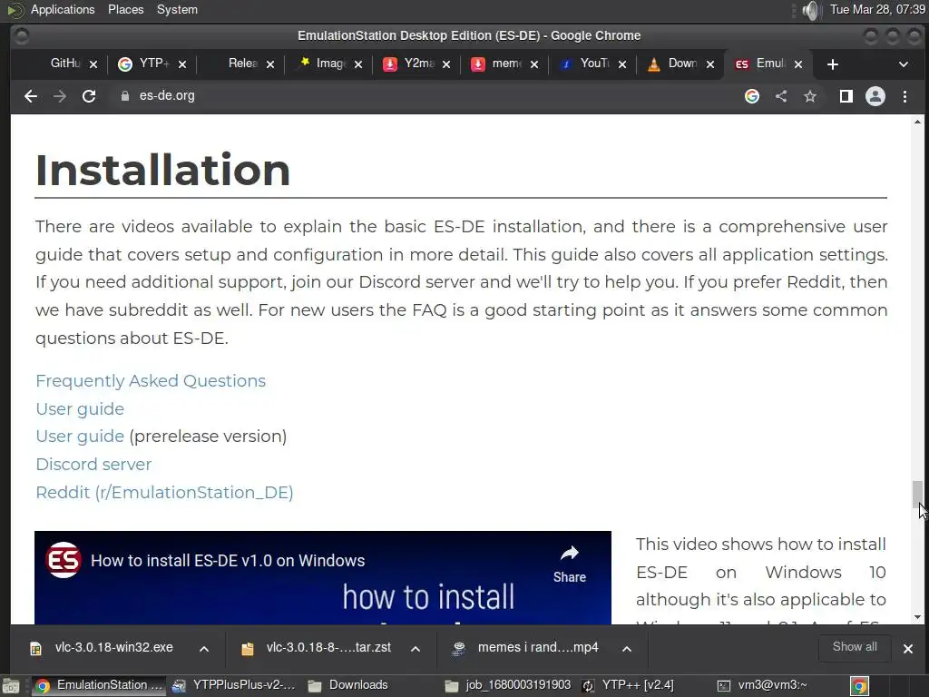This screenshot has width=929, height=697.
Task: Click the address bar URL es-de.org
Action: [167, 96]
